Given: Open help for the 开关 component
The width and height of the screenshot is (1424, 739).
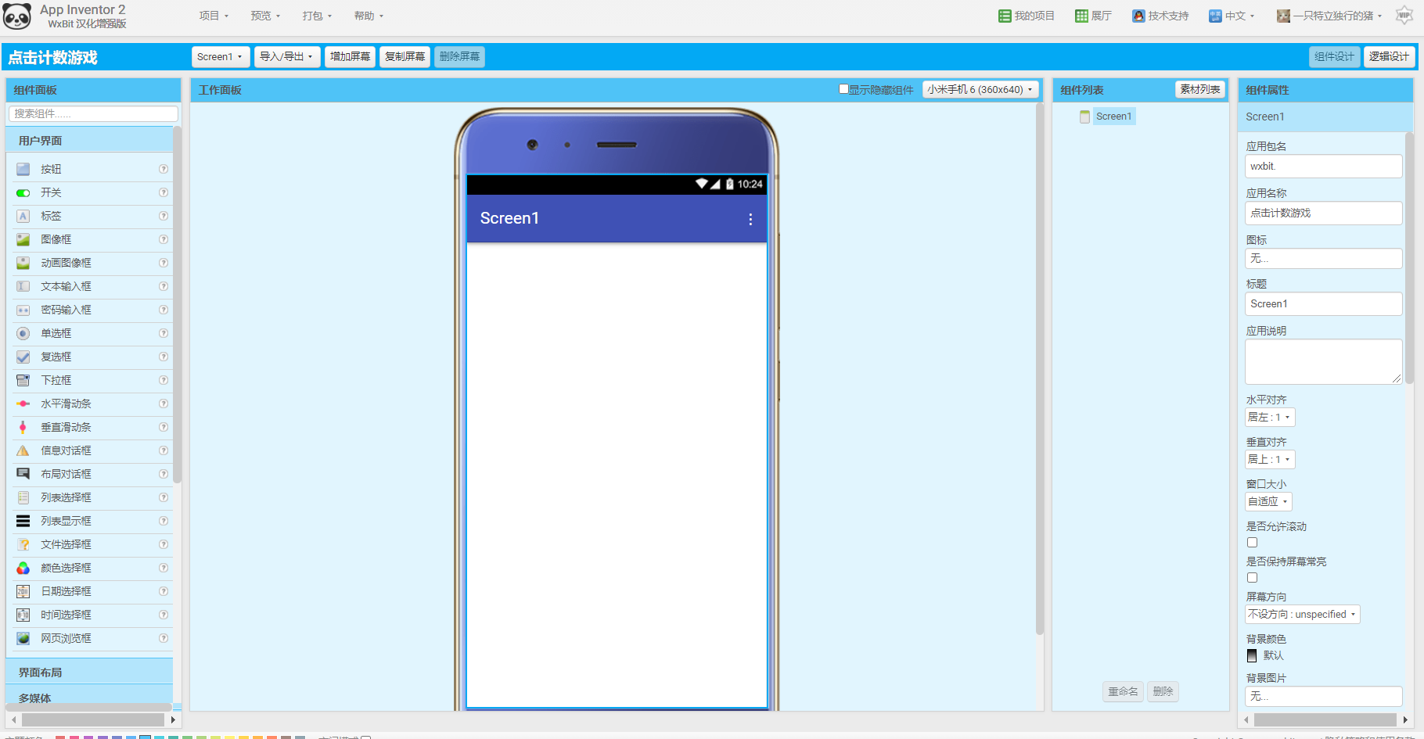Looking at the screenshot, I should pos(164,192).
